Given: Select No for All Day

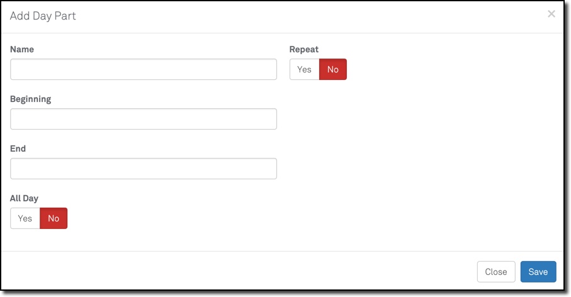Looking at the screenshot, I should (54, 218).
